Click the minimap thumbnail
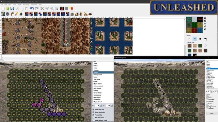Image resolution: width=218 pixels, height=122 pixels. click(x=194, y=25)
